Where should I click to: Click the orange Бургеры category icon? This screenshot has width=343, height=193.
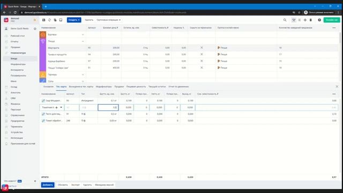[x=43, y=34]
